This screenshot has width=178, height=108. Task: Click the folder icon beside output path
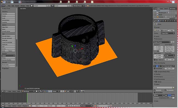pyautogui.click(x=173, y=87)
